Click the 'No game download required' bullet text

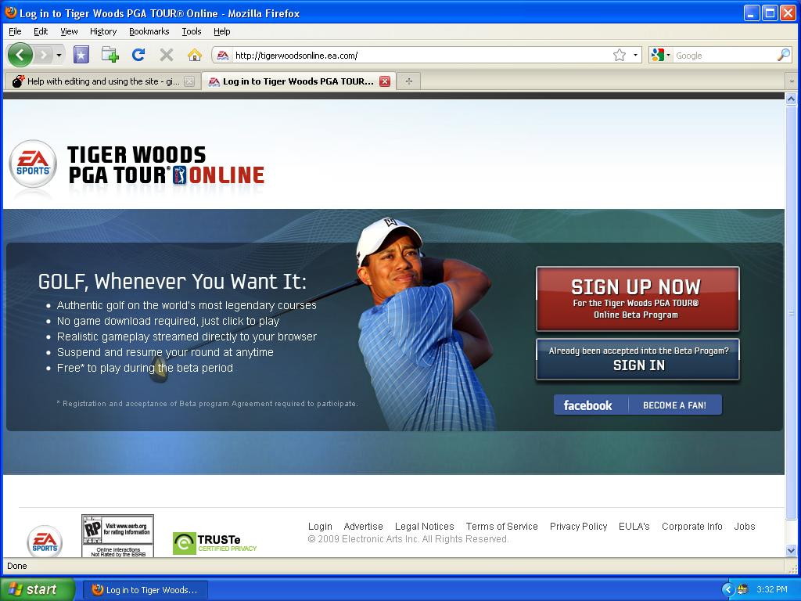[x=168, y=321]
